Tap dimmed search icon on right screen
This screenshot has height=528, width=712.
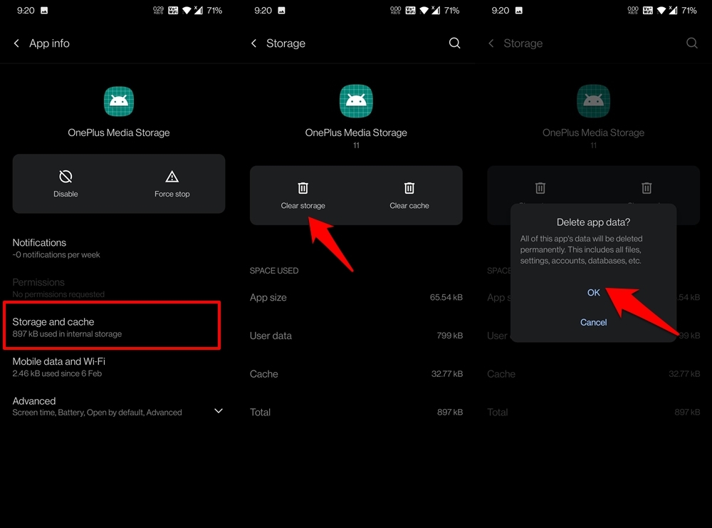coord(691,43)
